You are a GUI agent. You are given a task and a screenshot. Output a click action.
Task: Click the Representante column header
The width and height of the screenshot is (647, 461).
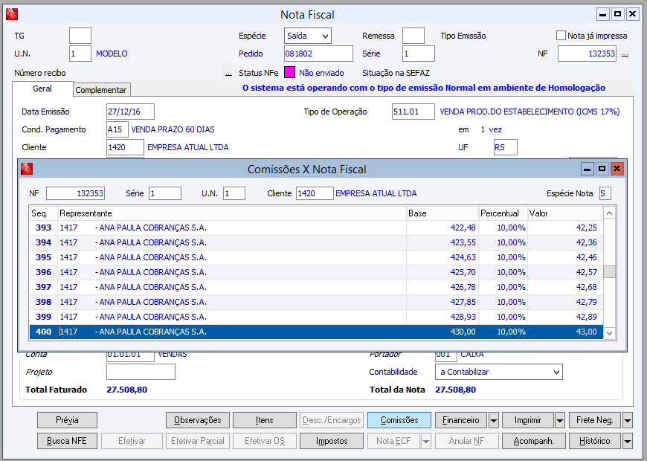[x=232, y=213]
